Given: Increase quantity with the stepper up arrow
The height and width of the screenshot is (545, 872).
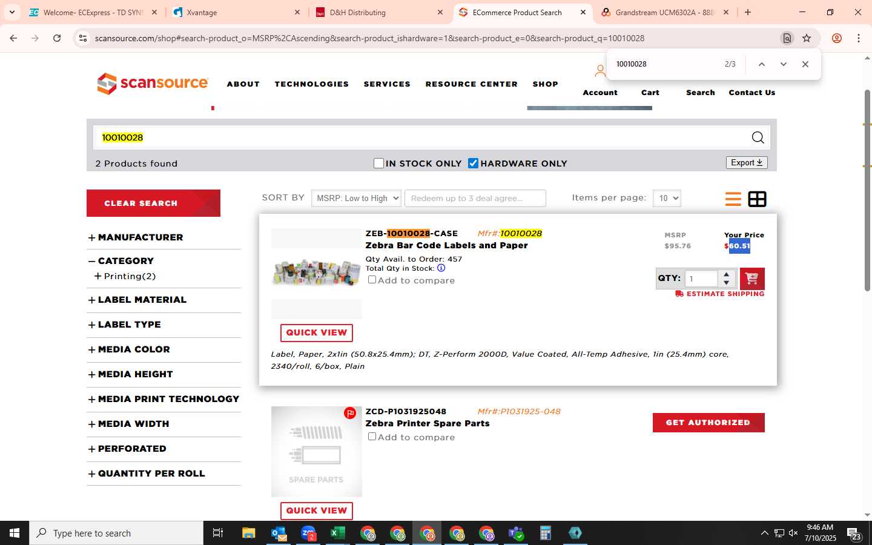Looking at the screenshot, I should pos(727,275).
